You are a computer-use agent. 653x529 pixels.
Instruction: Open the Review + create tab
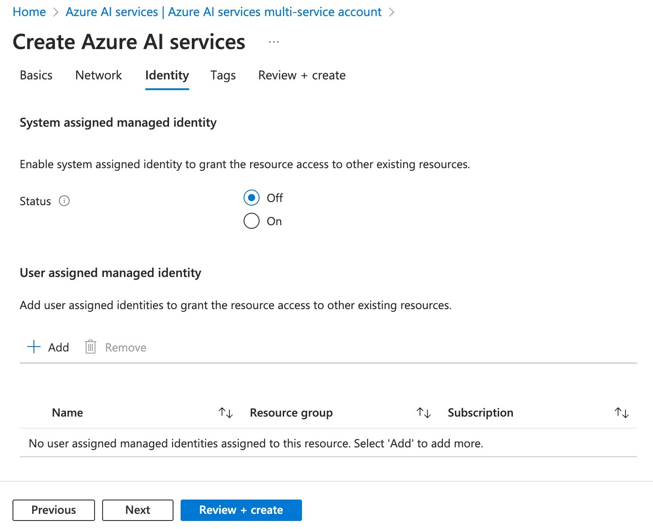(x=302, y=75)
